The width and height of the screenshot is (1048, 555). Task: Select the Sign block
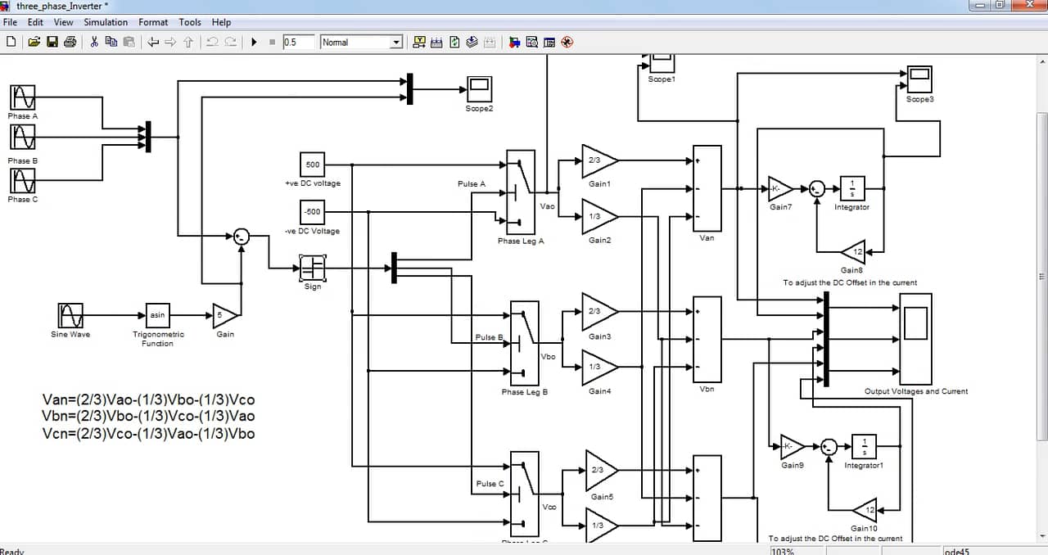[x=313, y=268]
